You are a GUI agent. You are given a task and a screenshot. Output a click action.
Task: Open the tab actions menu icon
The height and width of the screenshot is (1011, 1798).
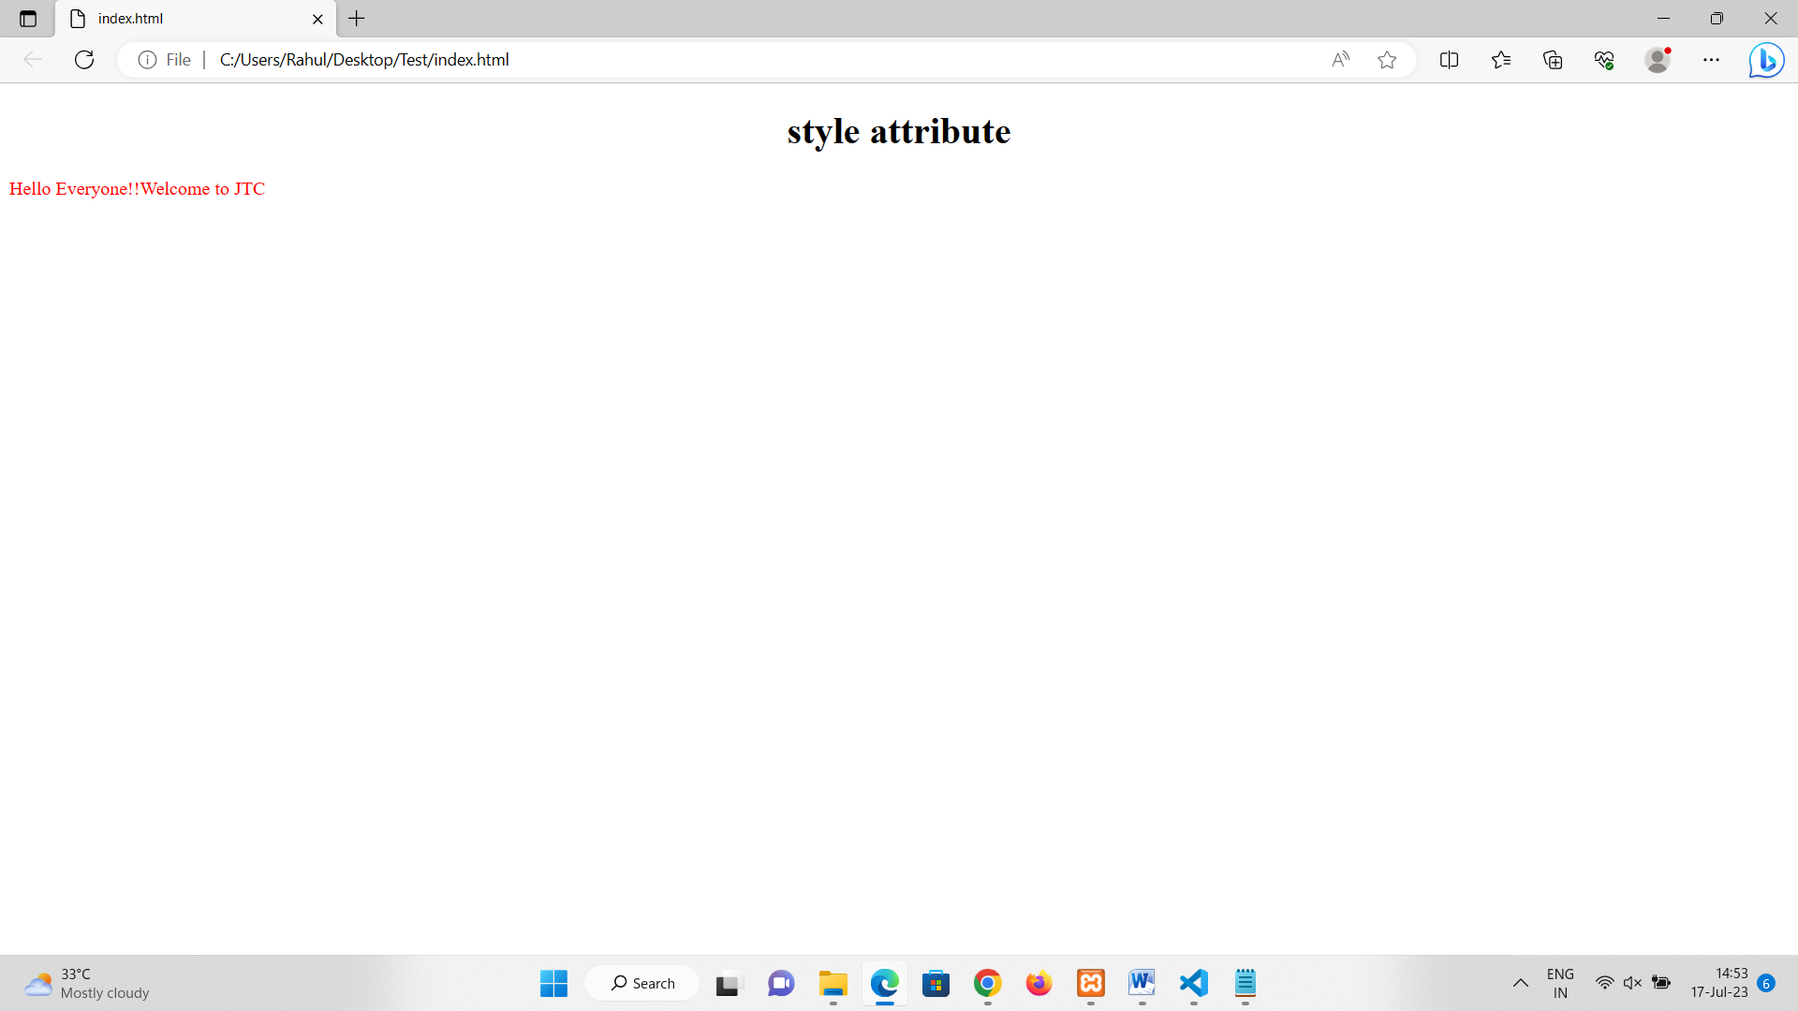coord(28,19)
